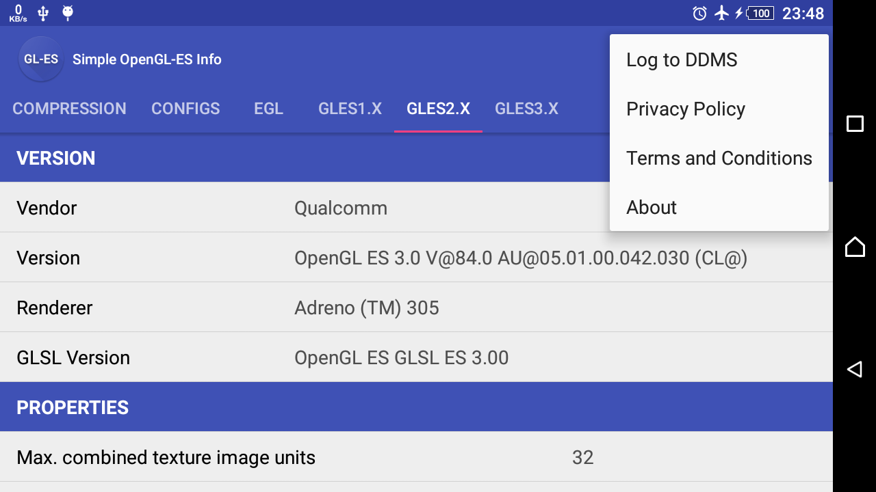Tap the Android debug status icon

click(67, 13)
